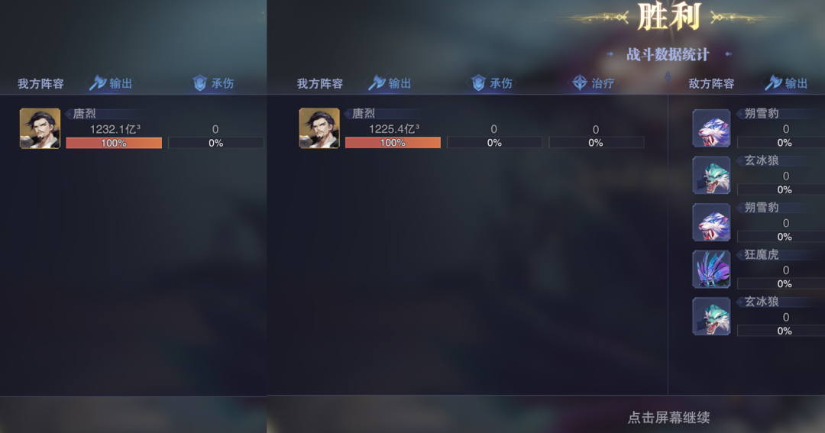Click the 战斗数据统计 title text

click(668, 54)
